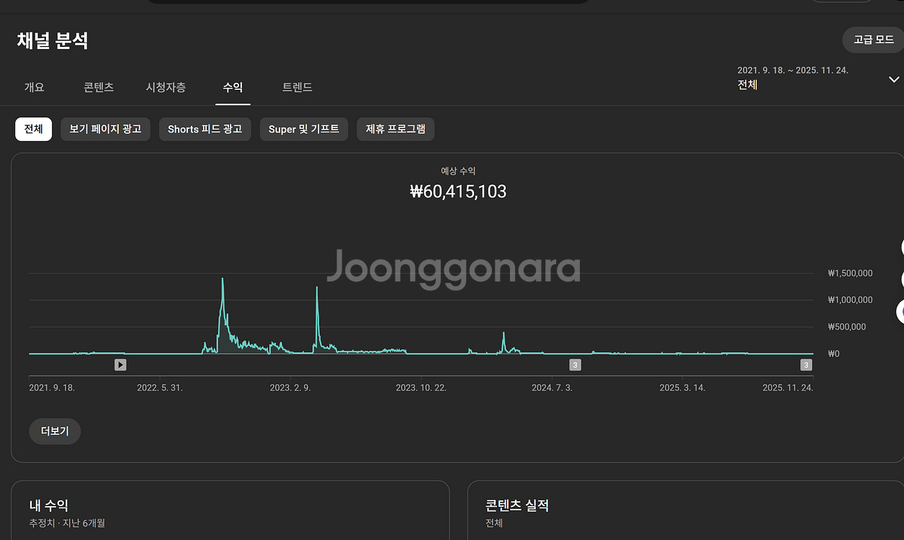The height and width of the screenshot is (540, 904).
Task: Open the 트렌드 tab
Action: [297, 87]
